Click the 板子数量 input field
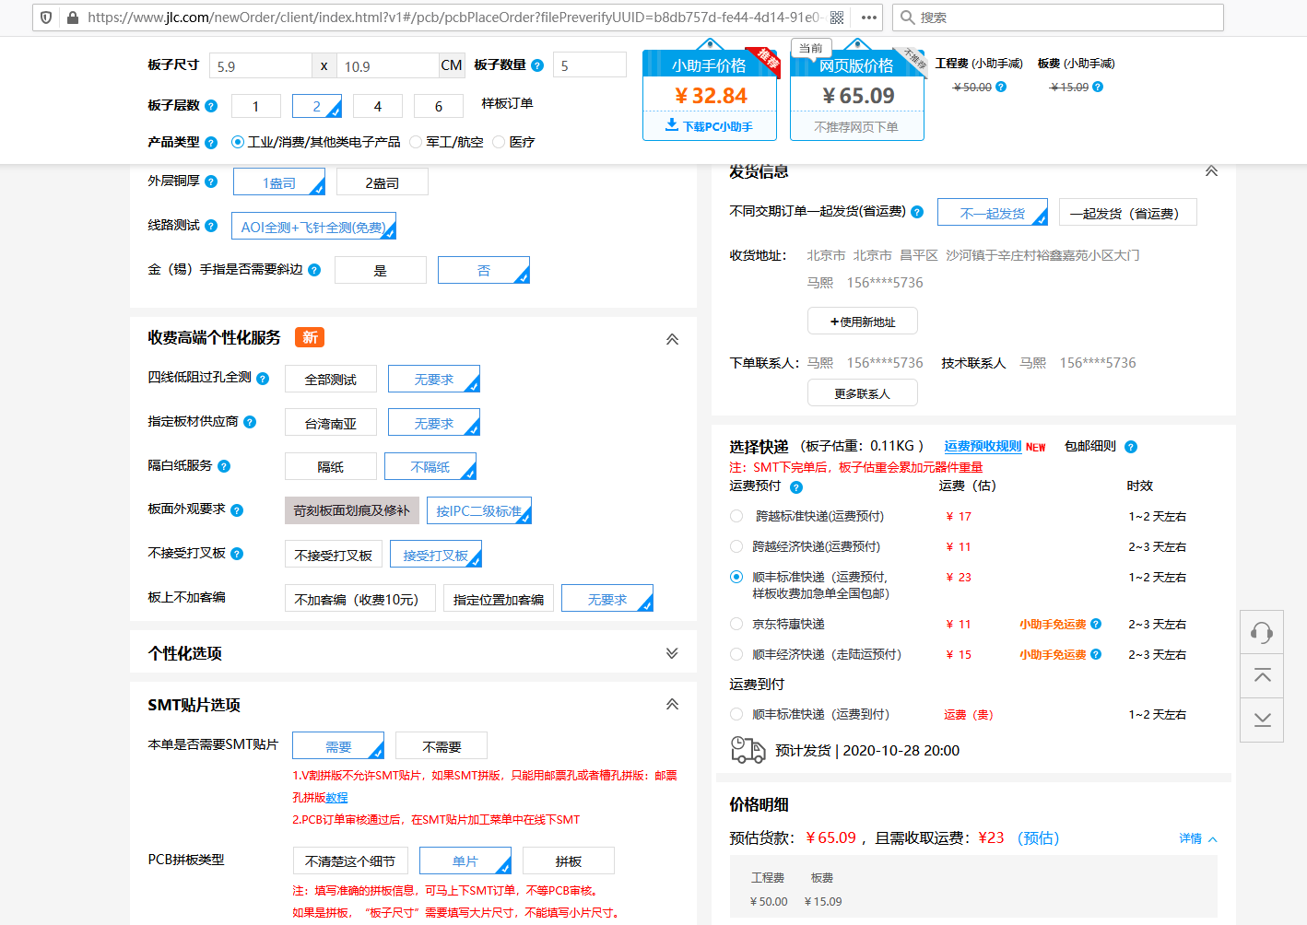Viewport: 1307px width, 925px height. click(590, 64)
